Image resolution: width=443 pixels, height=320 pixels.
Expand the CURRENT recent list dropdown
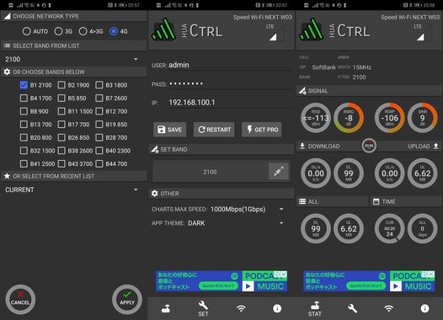click(x=73, y=189)
